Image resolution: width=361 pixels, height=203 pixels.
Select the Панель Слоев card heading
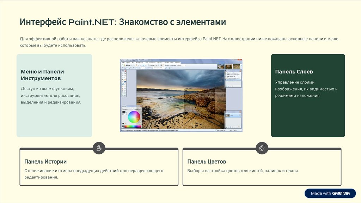(x=294, y=72)
